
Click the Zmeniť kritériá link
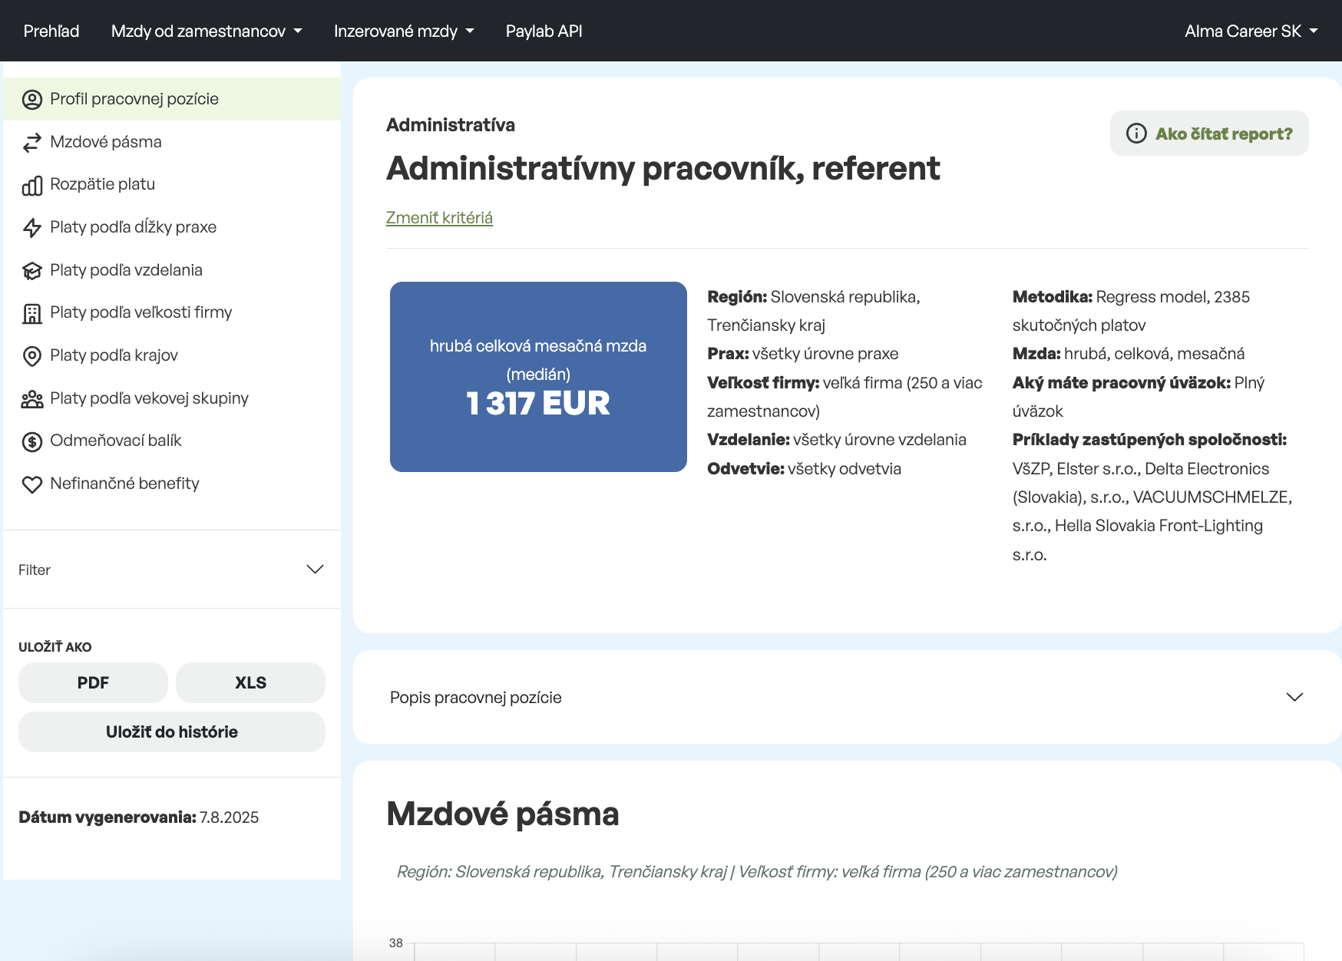(439, 218)
